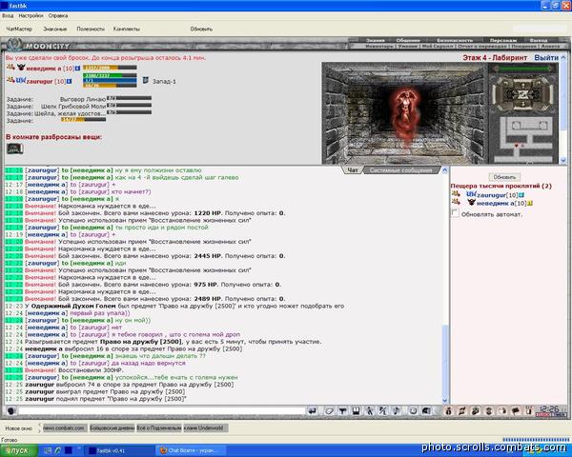The height and width of the screenshot is (457, 572).
Task: Click the Mooncity emblem logo
Action: (14, 45)
